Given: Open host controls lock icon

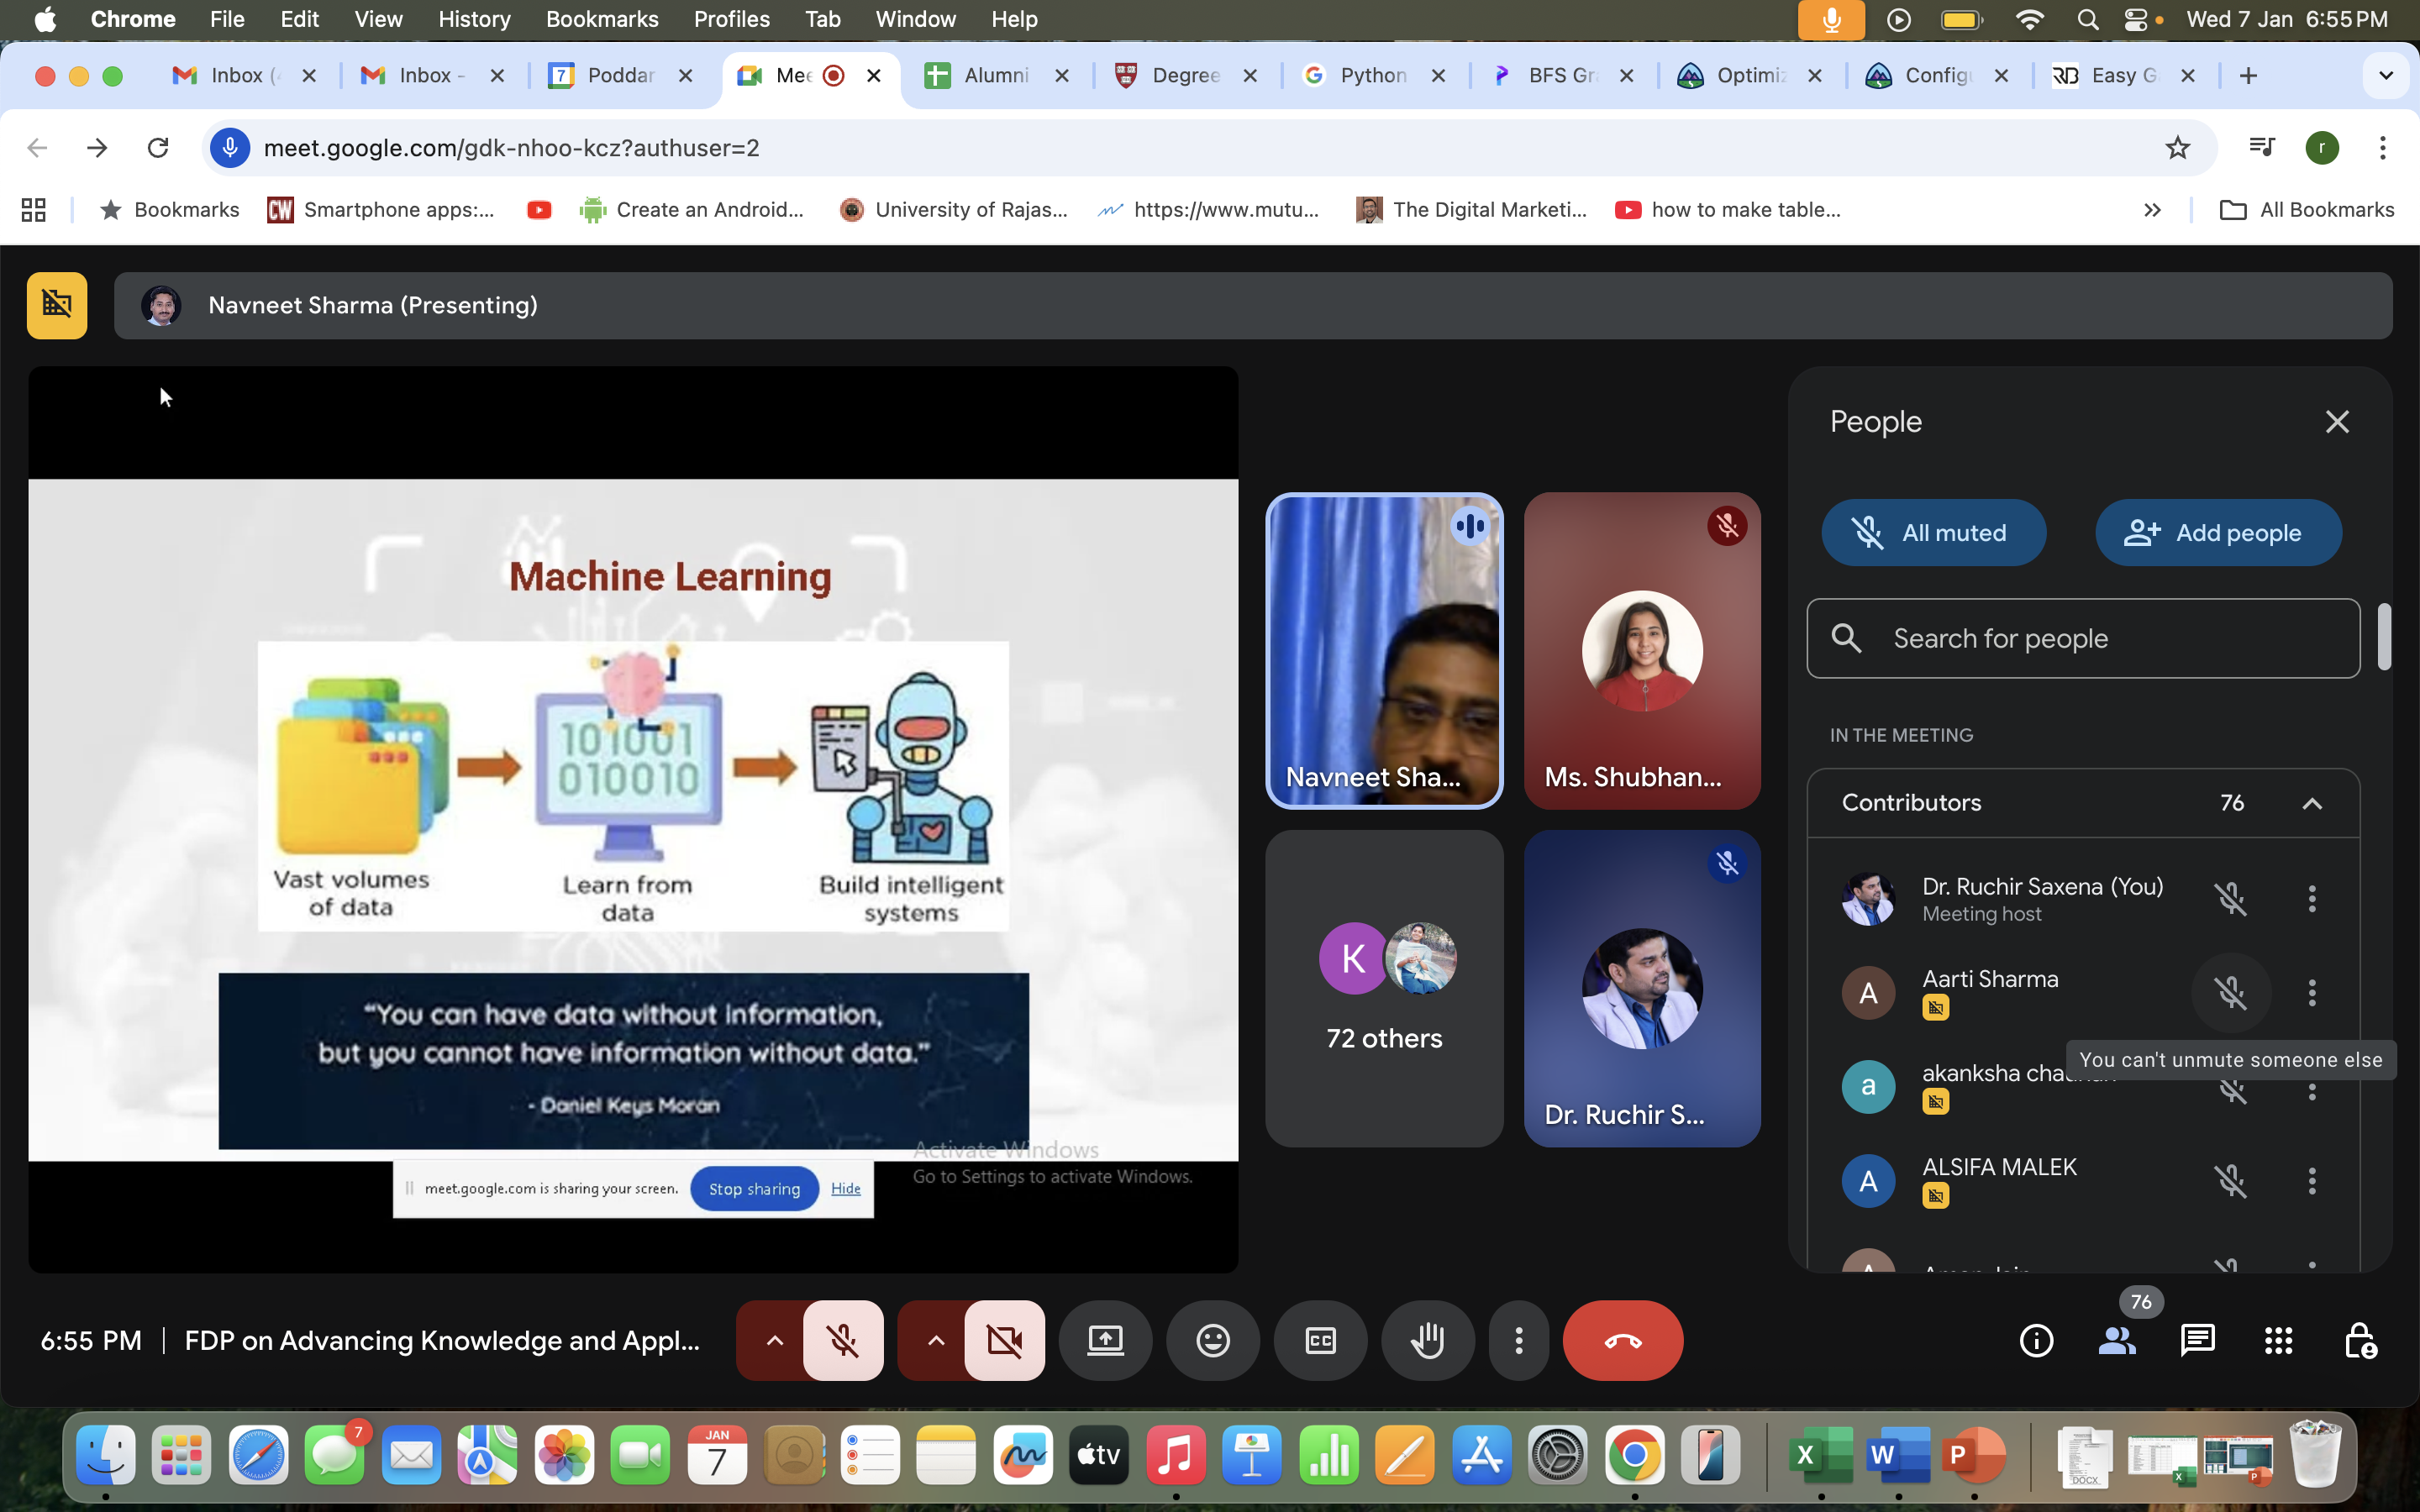Looking at the screenshot, I should 2360,1340.
